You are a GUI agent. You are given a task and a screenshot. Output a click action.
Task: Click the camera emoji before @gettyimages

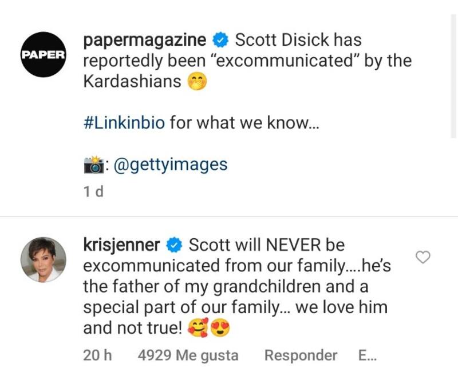93,165
